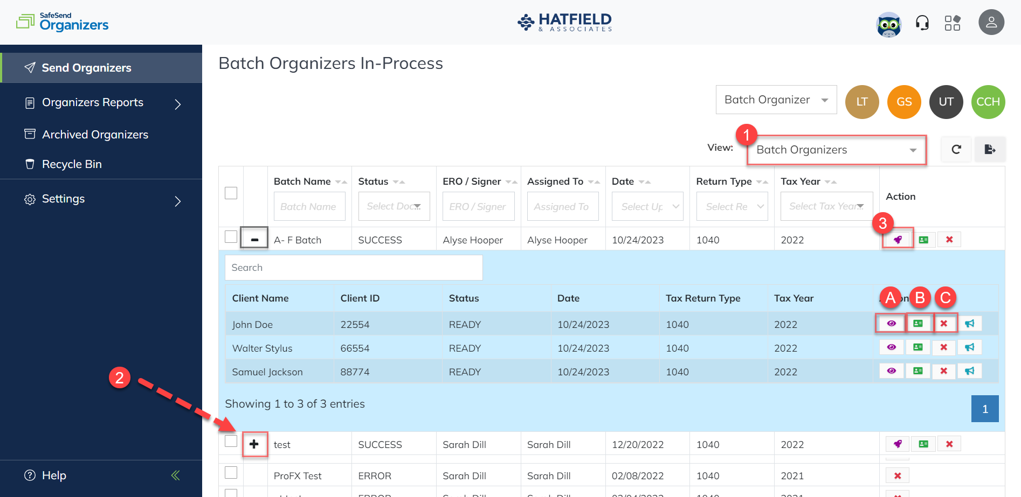This screenshot has width=1021, height=497.
Task: Check the ProFX Test row checkbox
Action: pyautogui.click(x=231, y=472)
